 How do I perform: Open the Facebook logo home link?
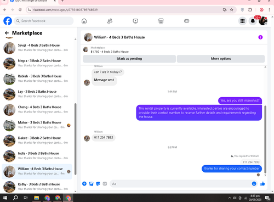pos(8,21)
